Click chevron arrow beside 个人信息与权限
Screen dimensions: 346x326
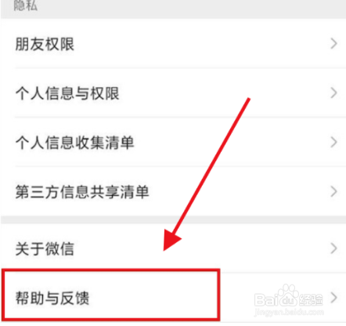[333, 93]
